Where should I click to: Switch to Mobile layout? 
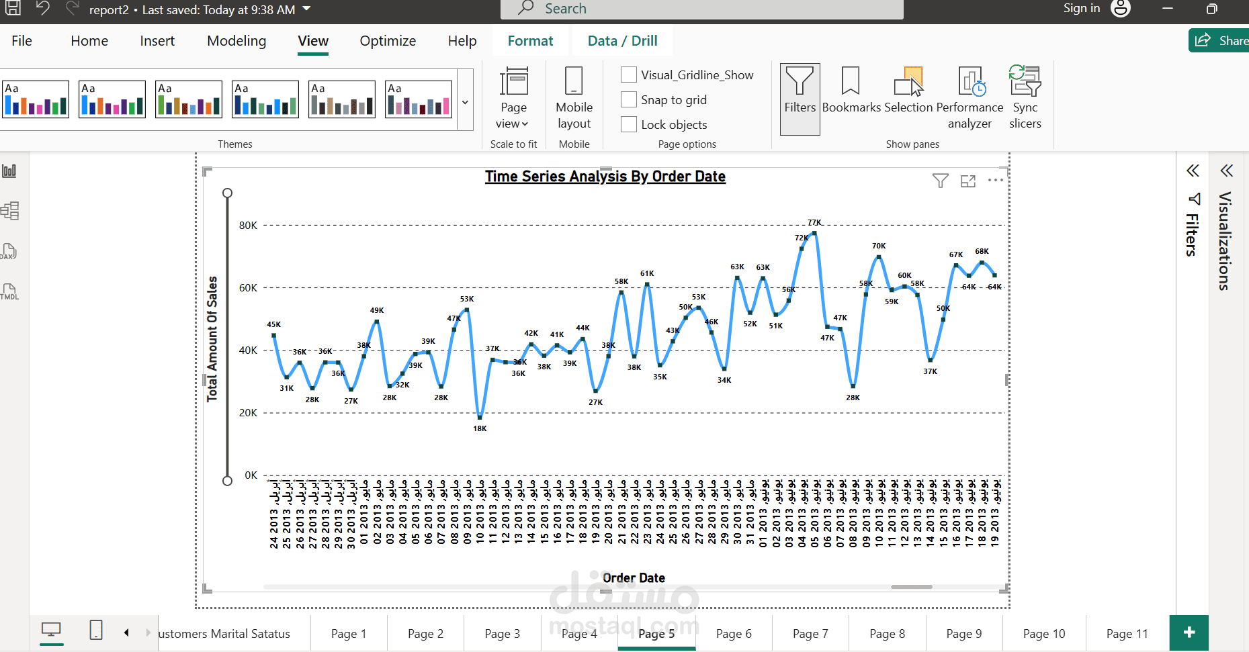(x=574, y=98)
